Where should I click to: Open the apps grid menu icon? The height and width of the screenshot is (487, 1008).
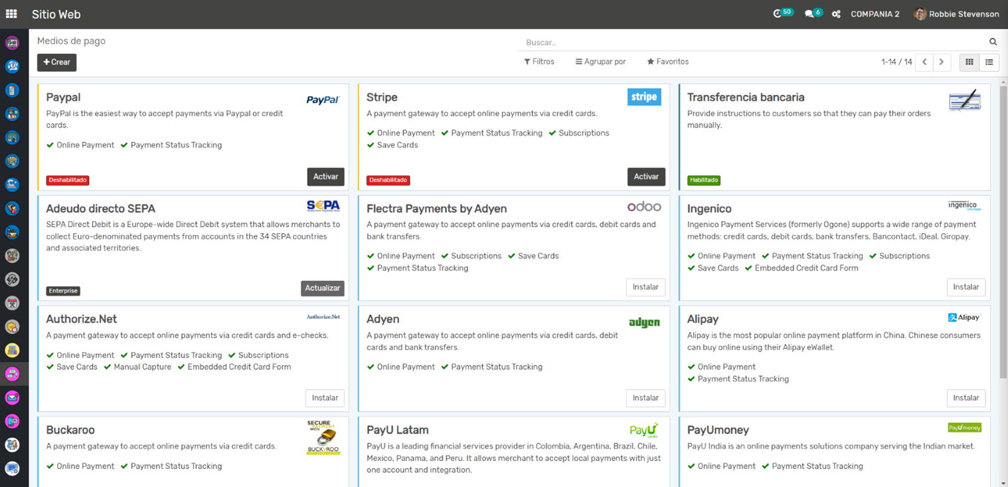tap(11, 14)
